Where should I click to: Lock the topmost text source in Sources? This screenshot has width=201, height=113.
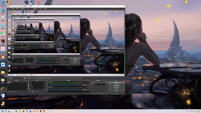[x=46, y=82]
